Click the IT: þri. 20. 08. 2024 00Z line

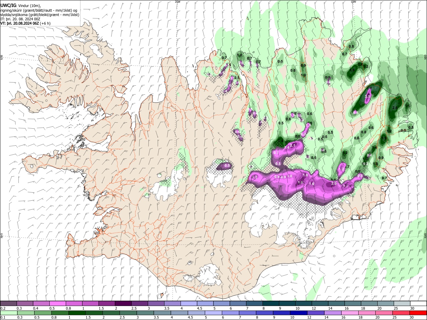(20, 19)
